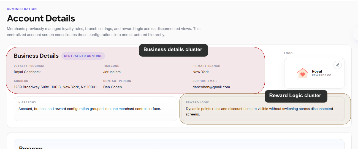Viewport: 358px width, 149px height.
Task: Click the Reward Logic info card
Action: pyautogui.click(x=263, y=109)
